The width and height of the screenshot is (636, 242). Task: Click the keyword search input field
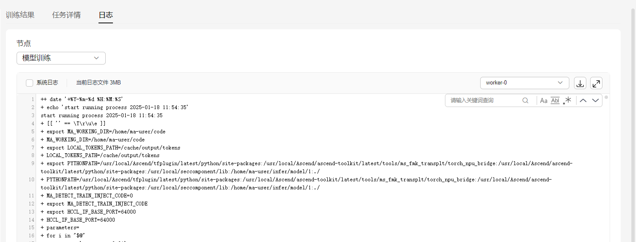(484, 101)
